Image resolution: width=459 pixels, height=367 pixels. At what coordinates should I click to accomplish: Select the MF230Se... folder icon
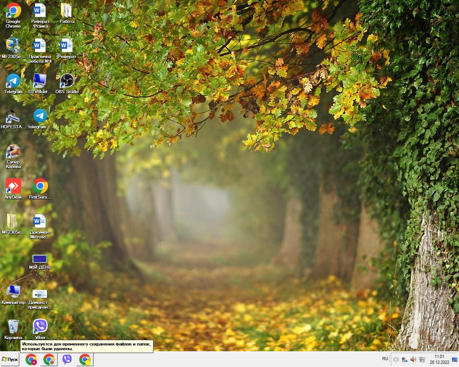tap(13, 224)
